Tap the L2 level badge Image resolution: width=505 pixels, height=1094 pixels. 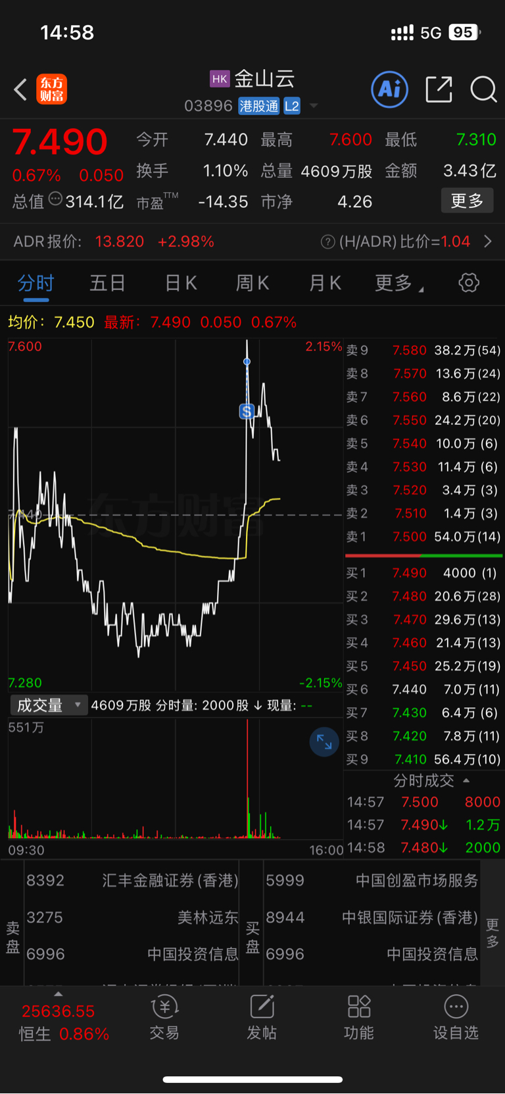click(292, 106)
